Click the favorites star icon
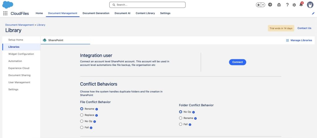Screen dimensions: 317x138 tap(258, 5)
